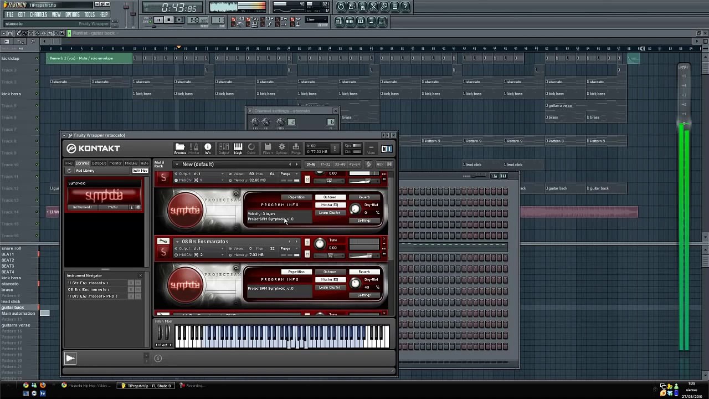The height and width of the screenshot is (399, 709).
Task: Open the TOOLS menu in FL Studio
Action: [90, 14]
